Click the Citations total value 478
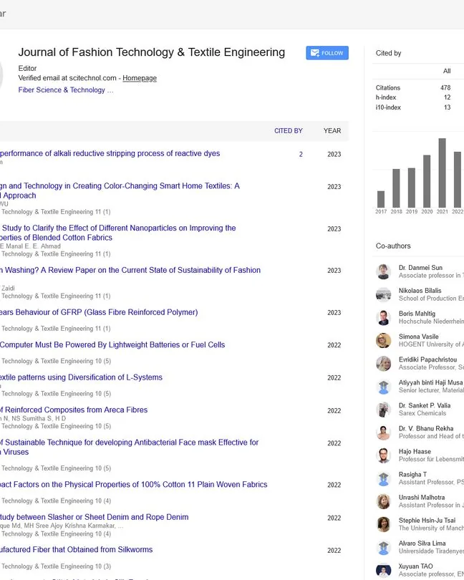 pyautogui.click(x=445, y=88)
